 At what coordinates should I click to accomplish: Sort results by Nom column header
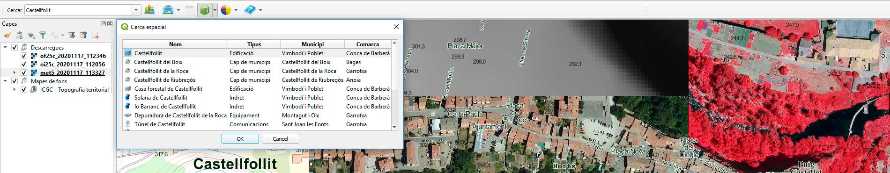(x=175, y=44)
